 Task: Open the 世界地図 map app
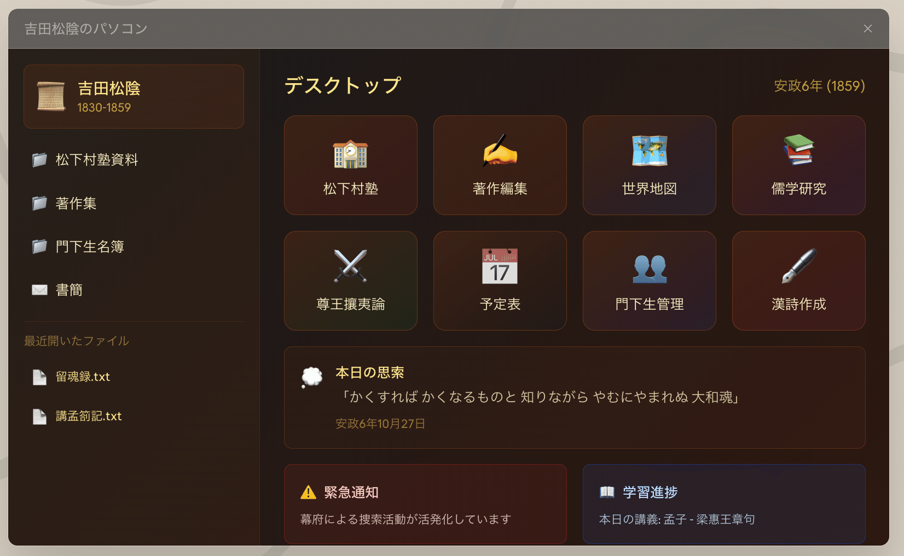(x=650, y=165)
